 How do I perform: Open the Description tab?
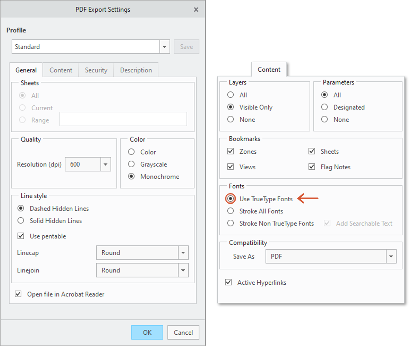point(136,70)
